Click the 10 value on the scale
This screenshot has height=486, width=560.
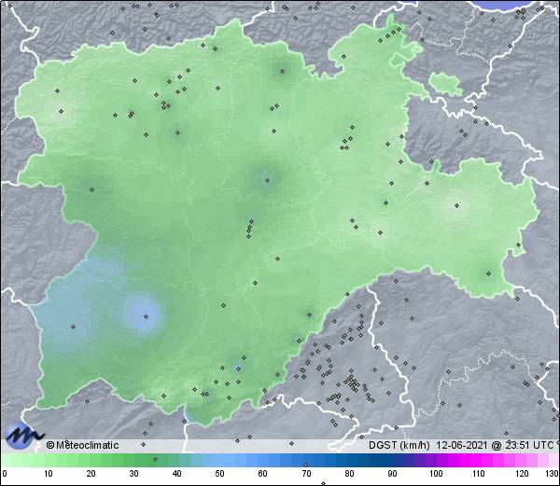49,474
